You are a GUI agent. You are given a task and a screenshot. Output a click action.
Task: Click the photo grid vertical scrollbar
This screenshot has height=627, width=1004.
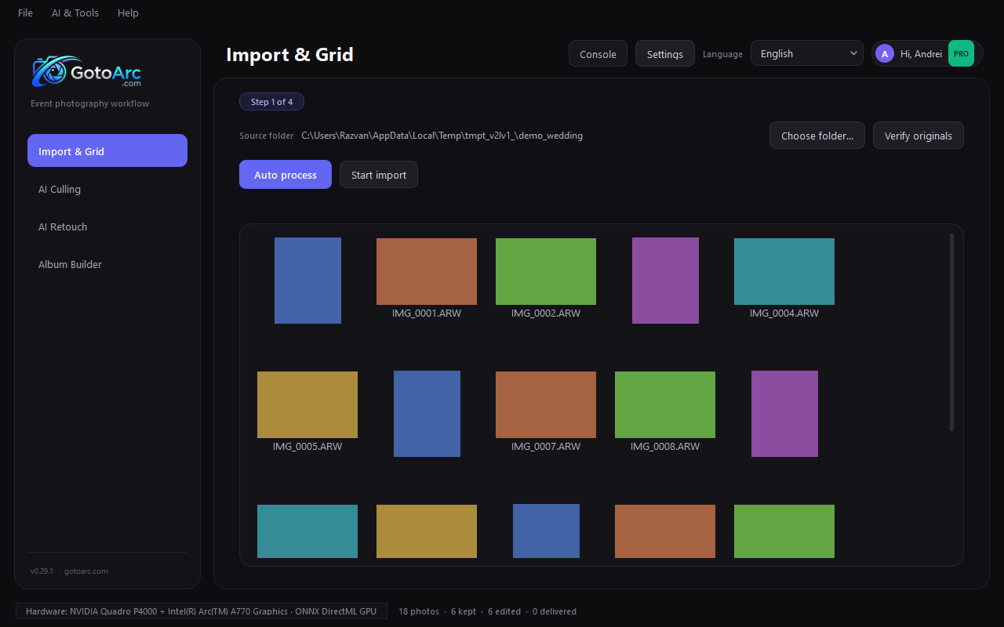952,332
